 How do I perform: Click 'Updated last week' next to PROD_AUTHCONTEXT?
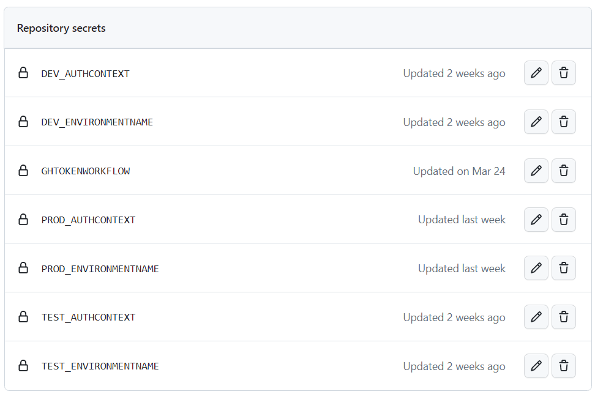tap(462, 219)
